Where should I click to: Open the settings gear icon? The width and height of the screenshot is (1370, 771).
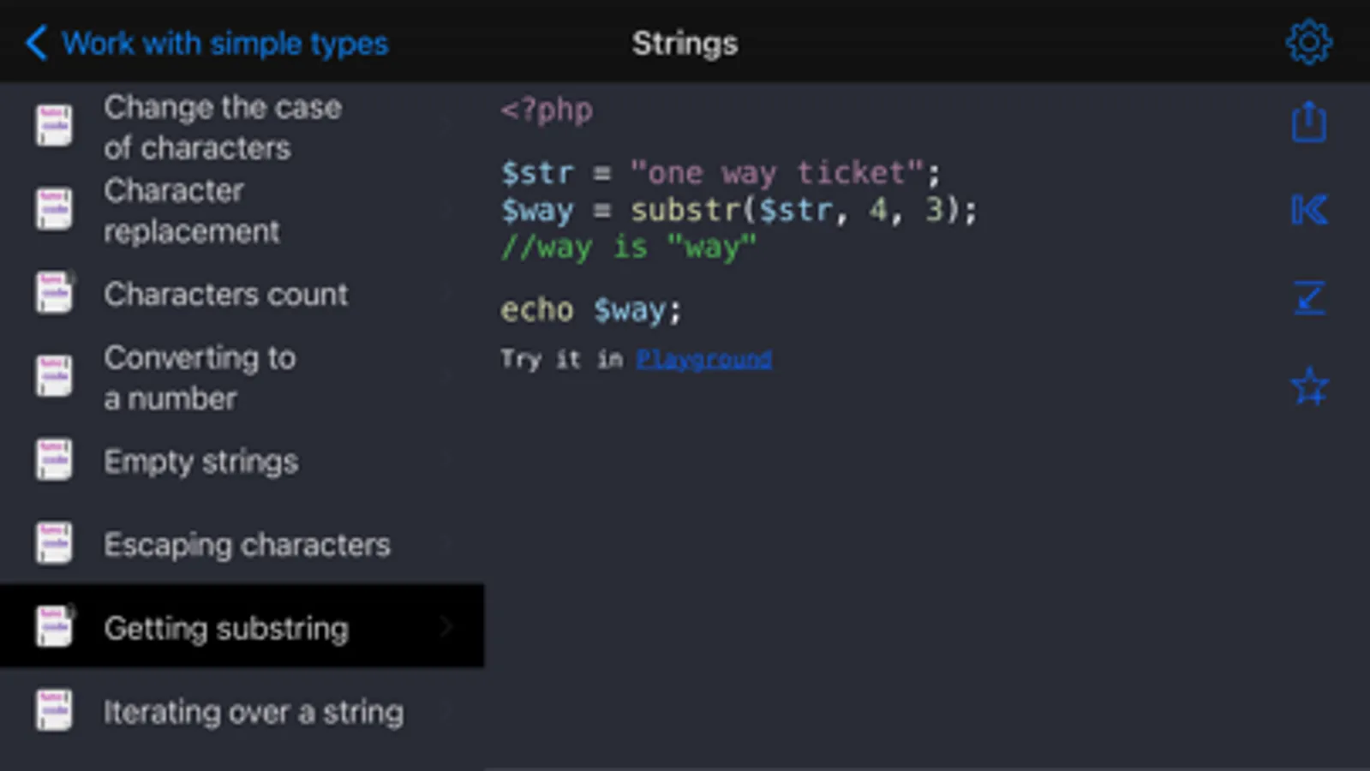click(1308, 42)
